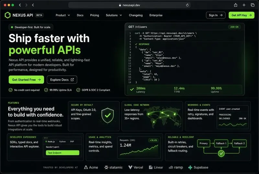This screenshot has width=259, height=174.
Task: Open the browser share icon
Action: click(236, 5)
